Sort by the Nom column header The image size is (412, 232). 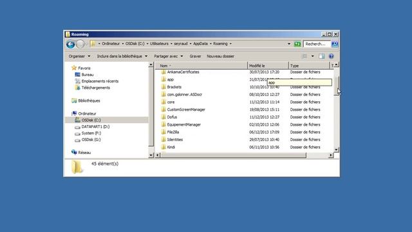coord(201,66)
